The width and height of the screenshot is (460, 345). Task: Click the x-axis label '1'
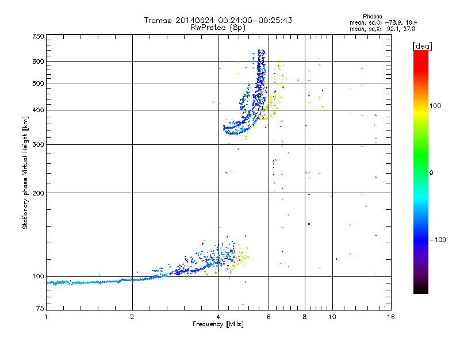click(46, 317)
